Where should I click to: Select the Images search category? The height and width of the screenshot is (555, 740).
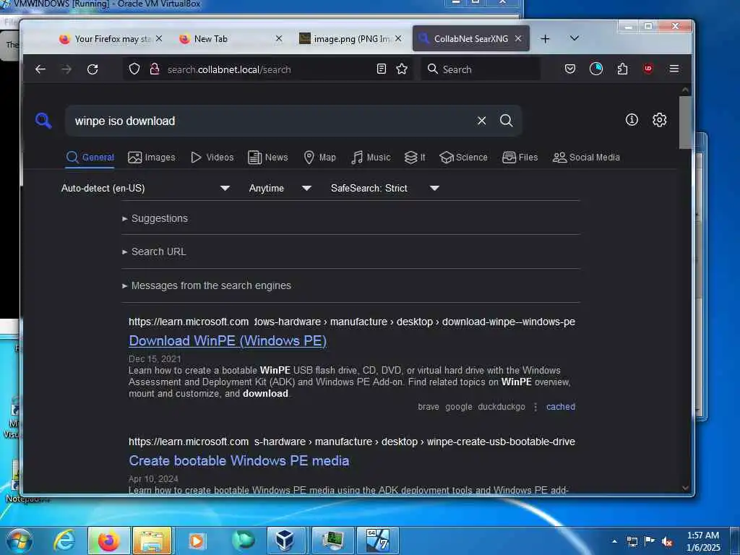[152, 157]
